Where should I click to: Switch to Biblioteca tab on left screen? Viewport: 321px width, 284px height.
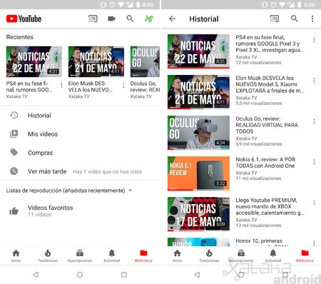pyautogui.click(x=143, y=255)
